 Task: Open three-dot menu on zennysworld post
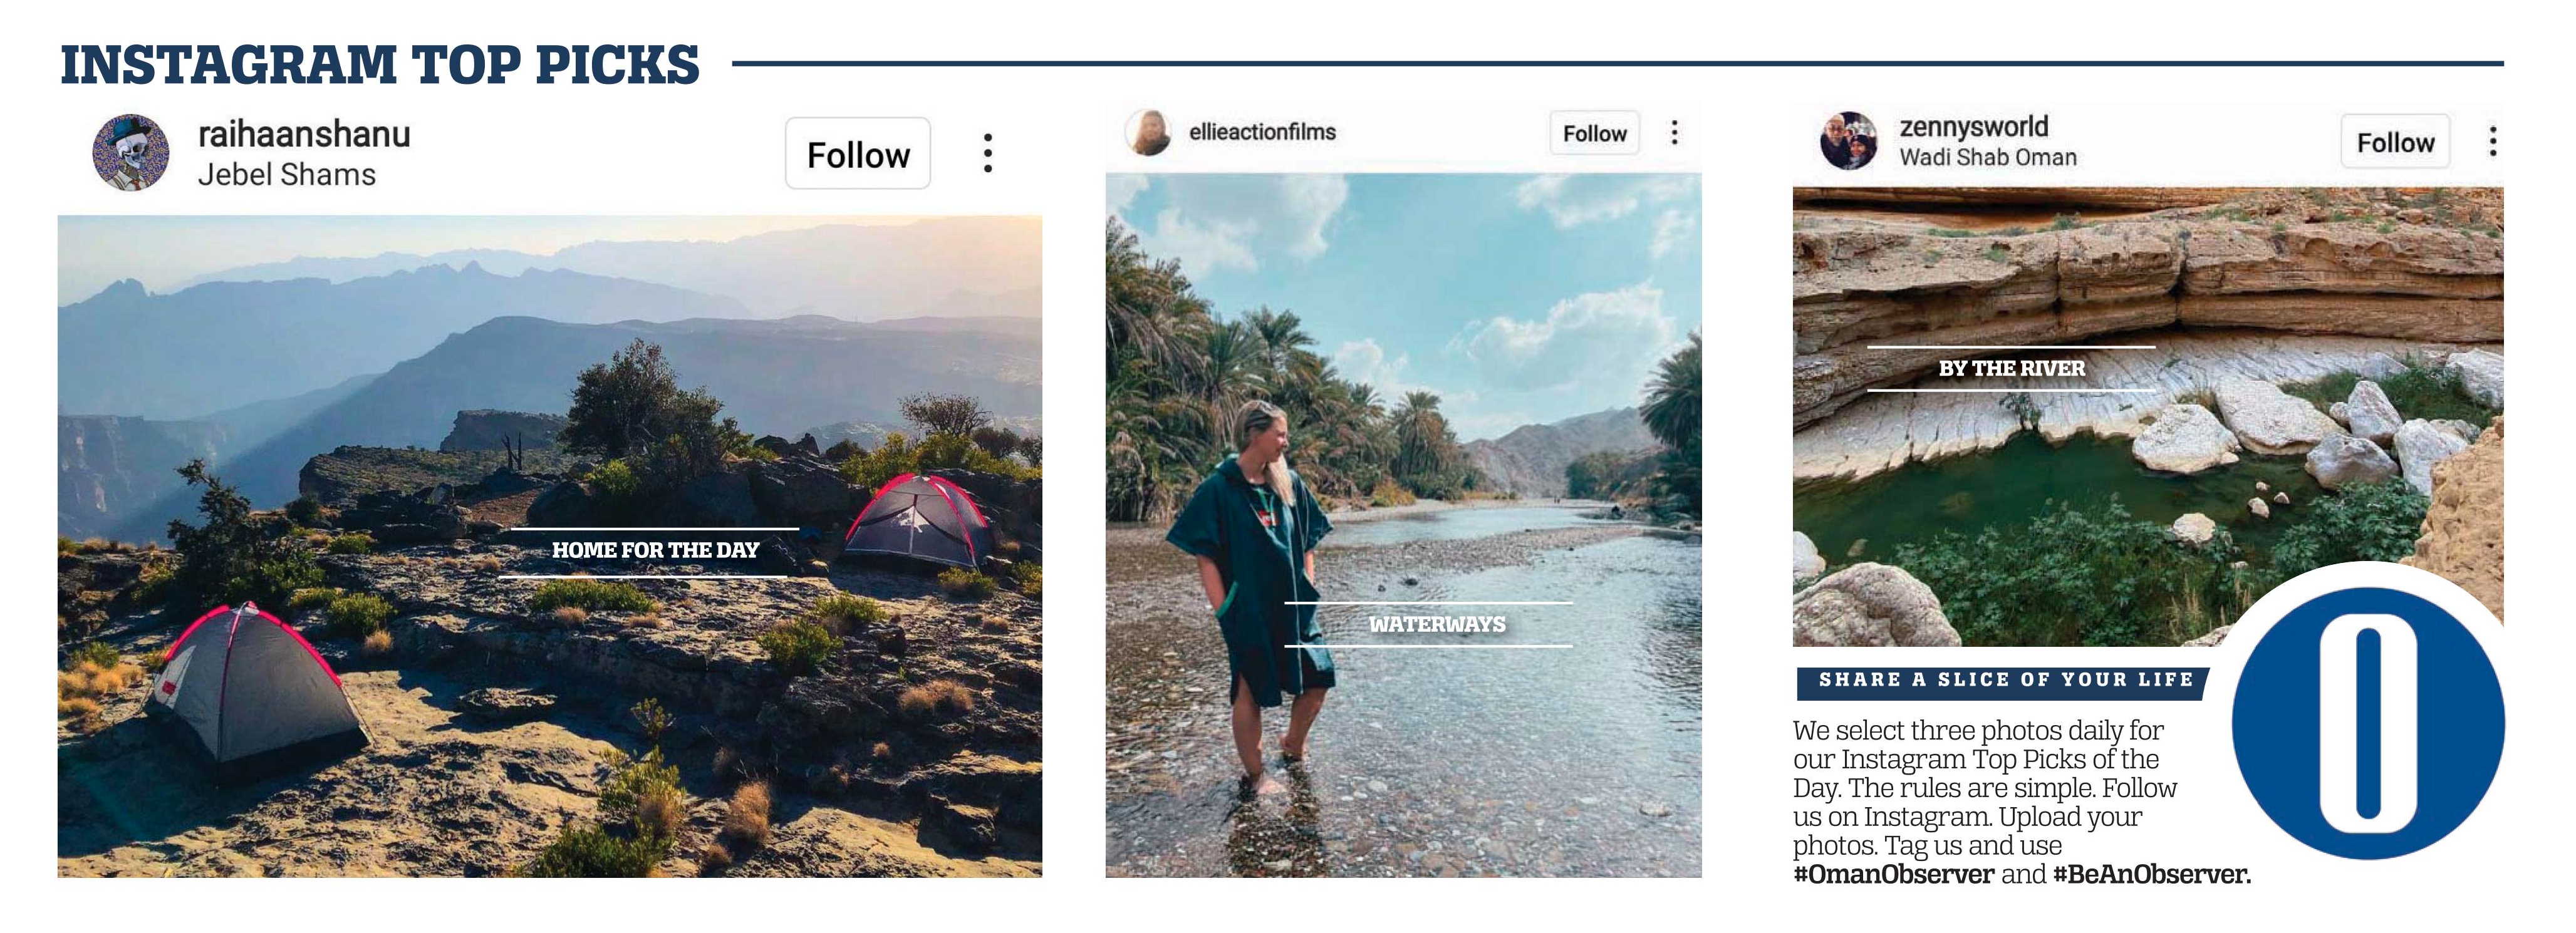pos(2493,142)
